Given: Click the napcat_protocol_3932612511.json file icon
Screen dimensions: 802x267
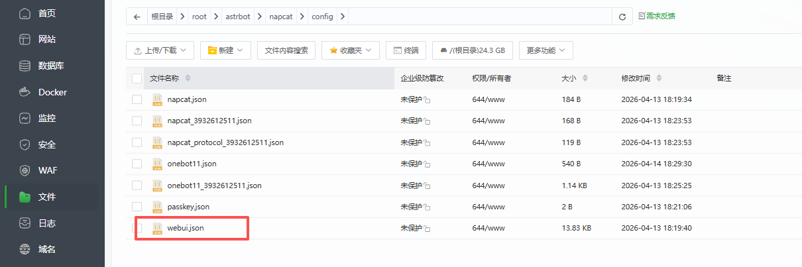Looking at the screenshot, I should pos(158,142).
